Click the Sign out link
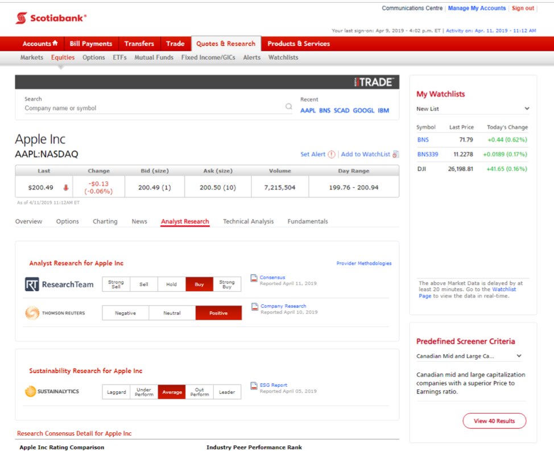This screenshot has height=451, width=554. [523, 8]
